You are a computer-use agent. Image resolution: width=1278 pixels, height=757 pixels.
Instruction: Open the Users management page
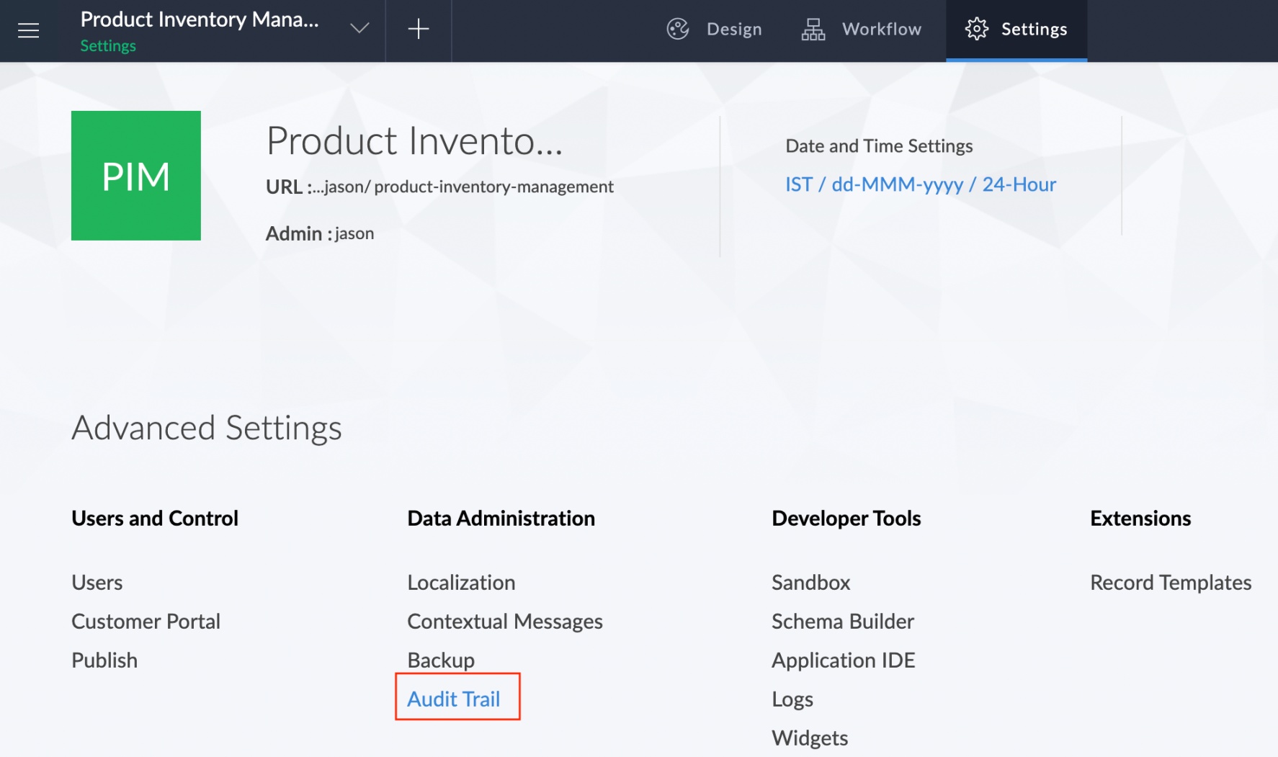(97, 582)
